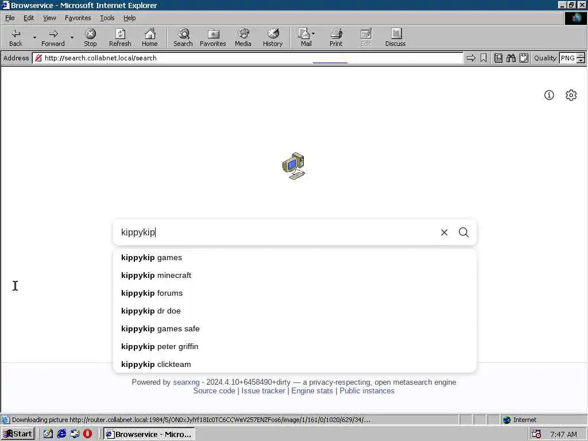Open the Back history dropdown arrow
Viewport: 588px width, 441px height.
[x=34, y=37]
